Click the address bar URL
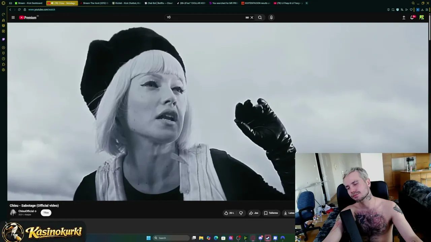This screenshot has width=431, height=242. click(41, 9)
